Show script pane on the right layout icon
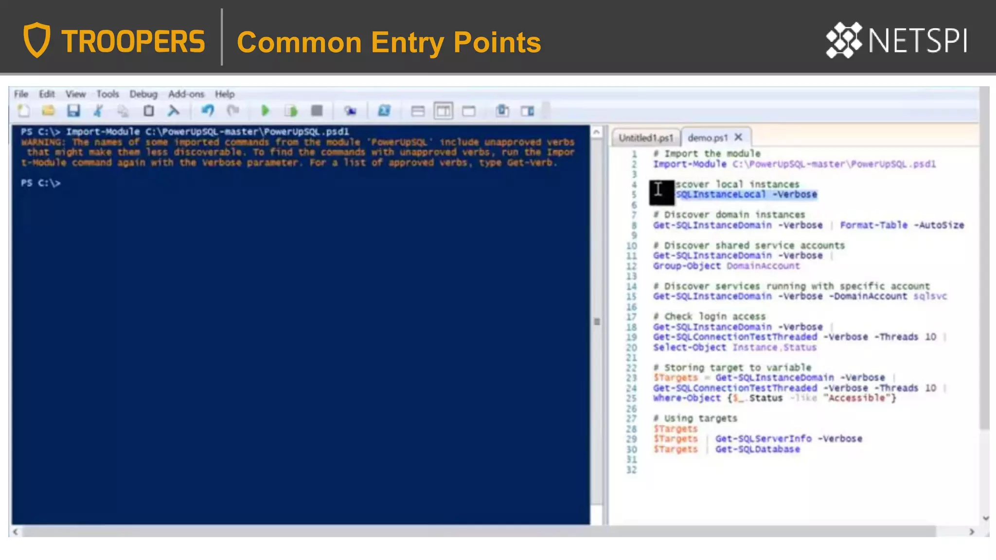The height and width of the screenshot is (560, 996). click(444, 111)
